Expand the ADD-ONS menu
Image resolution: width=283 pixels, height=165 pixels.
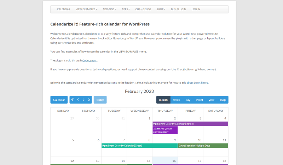pos(109,9)
